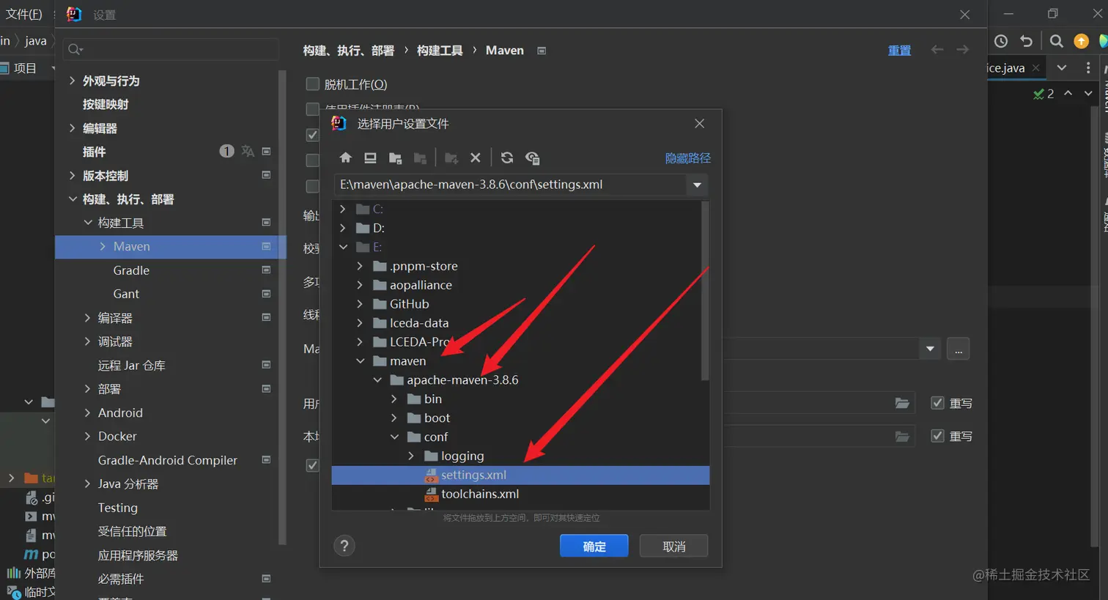Browse folder icon beside the 用户 settings file field
This screenshot has width=1108, height=600.
point(902,403)
